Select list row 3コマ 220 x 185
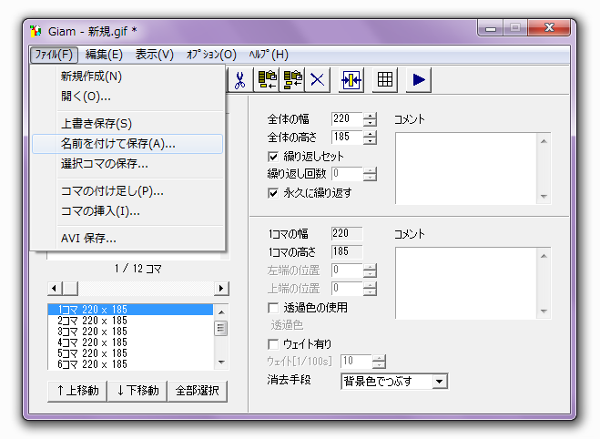Viewport: 600px width, 439px height. click(130, 332)
